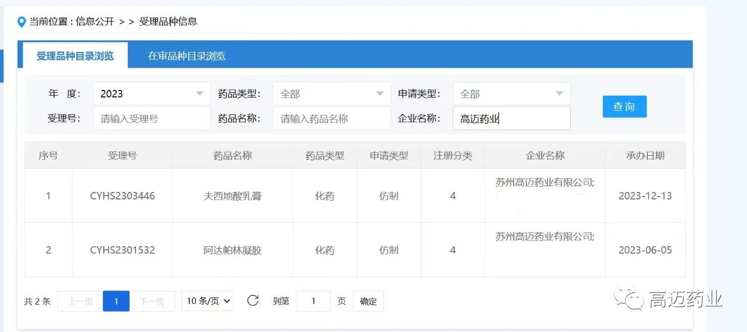Click acceptance number CYHS2303446
The height and width of the screenshot is (332, 747).
tap(122, 196)
